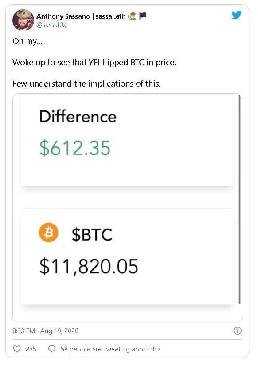The height and width of the screenshot is (367, 258).
Task: Click the Difference heading in the image
Action: pos(78,117)
